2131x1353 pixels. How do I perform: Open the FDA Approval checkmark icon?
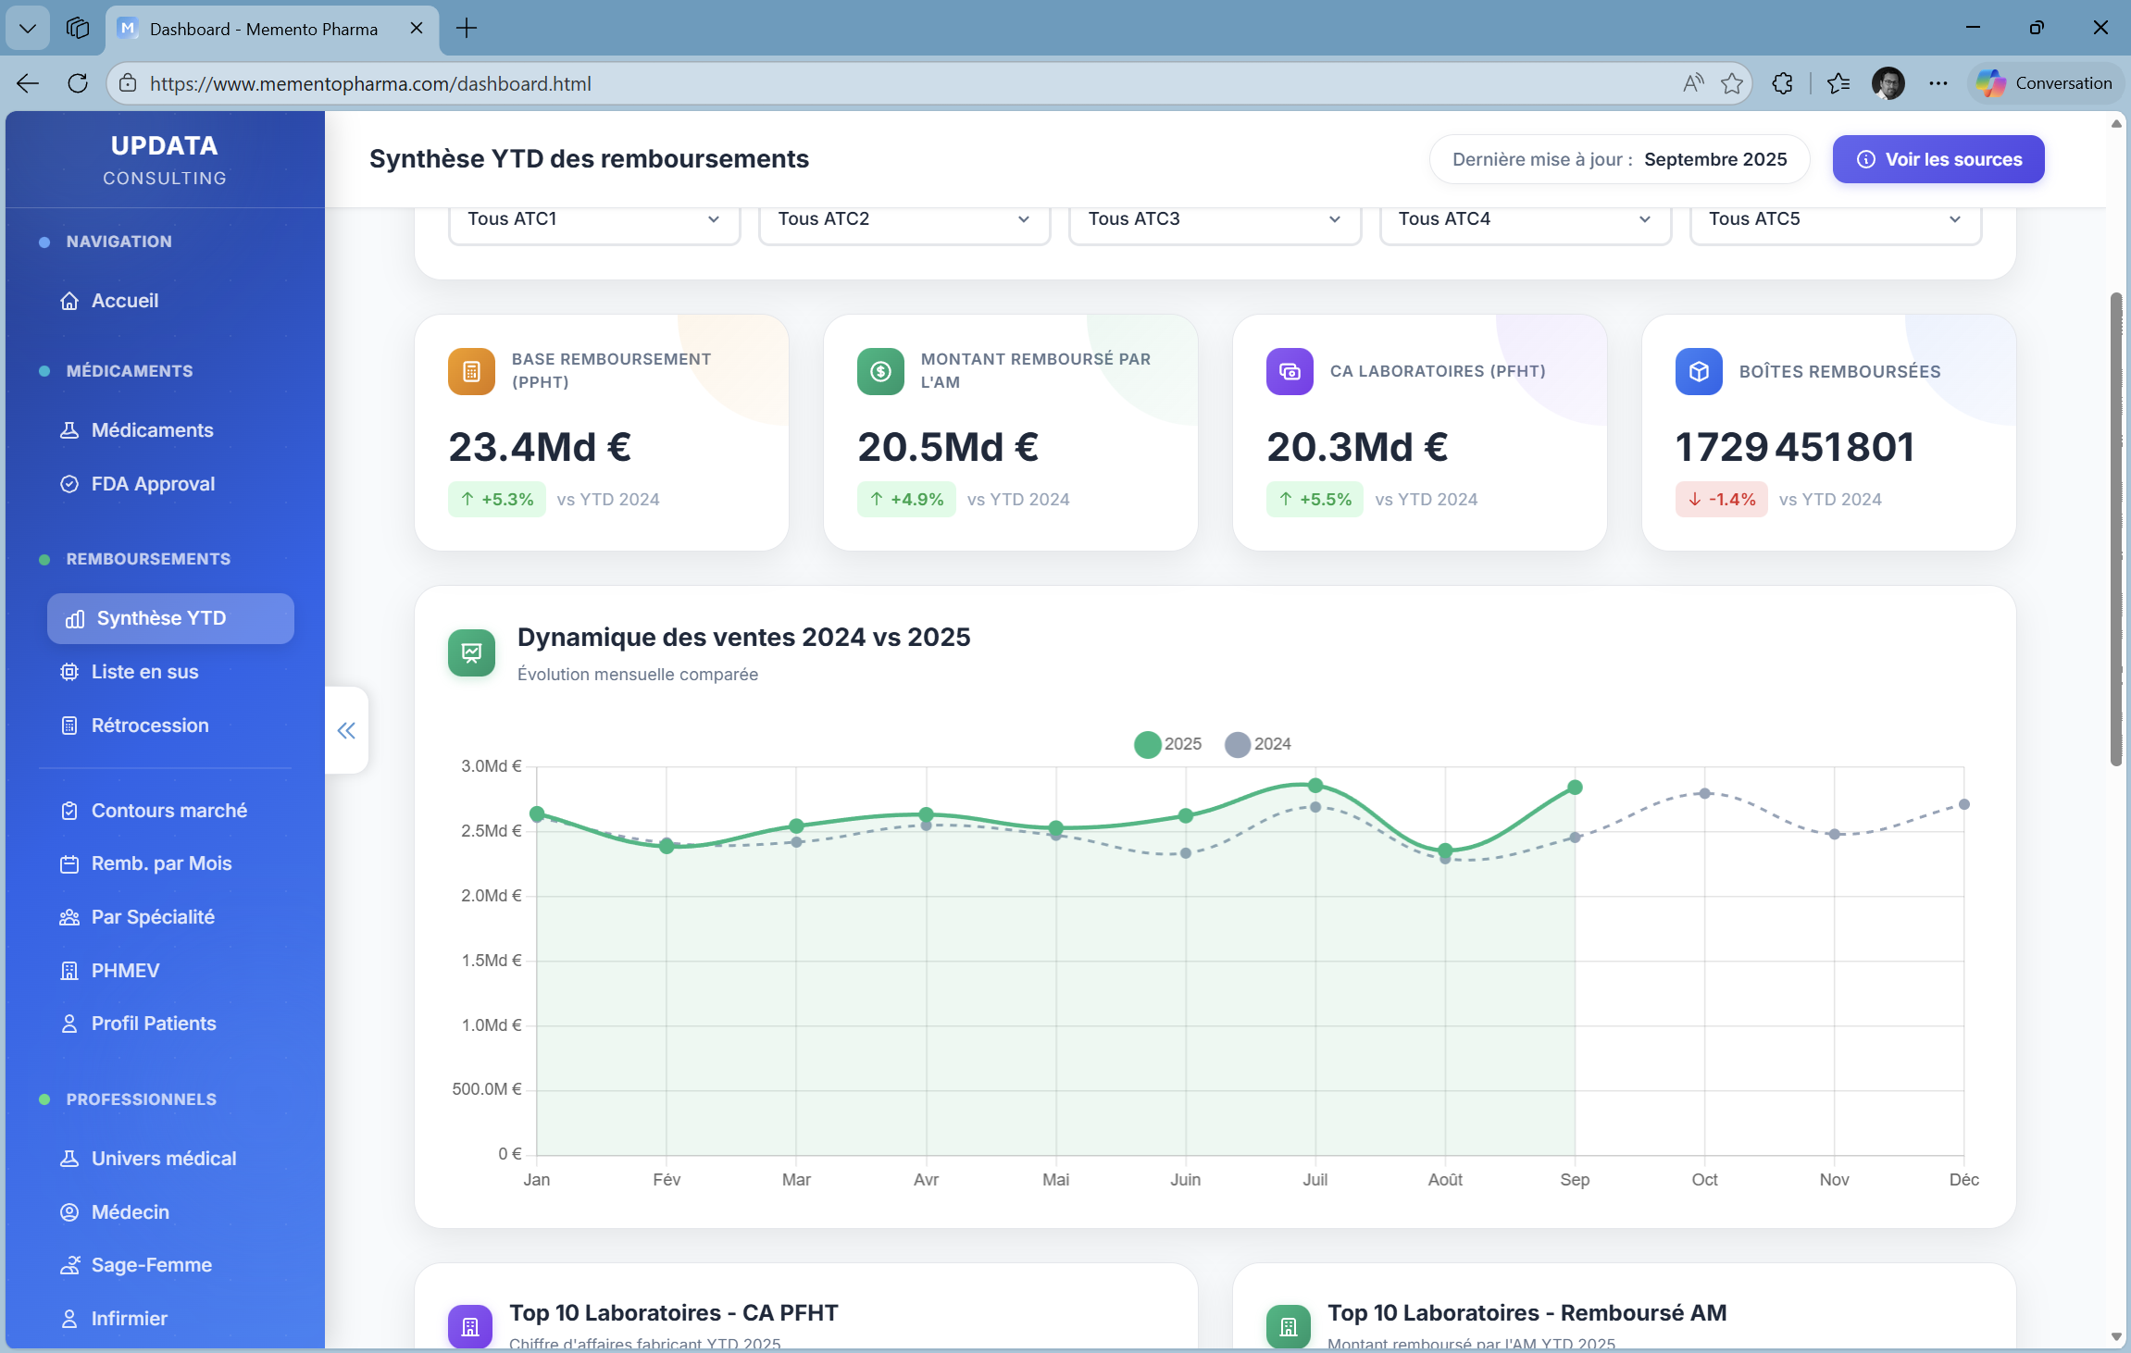pos(69,483)
